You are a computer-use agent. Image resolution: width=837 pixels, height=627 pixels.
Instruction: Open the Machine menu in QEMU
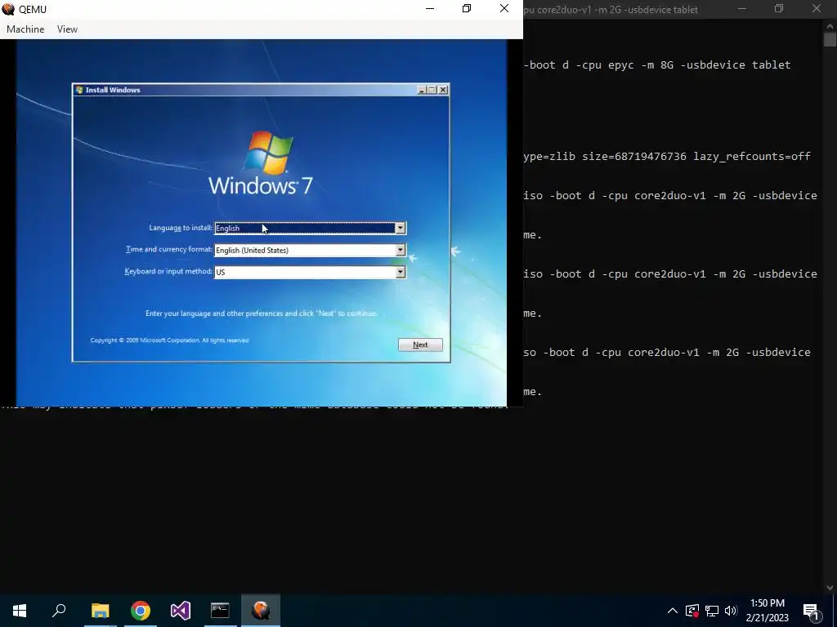(25, 29)
